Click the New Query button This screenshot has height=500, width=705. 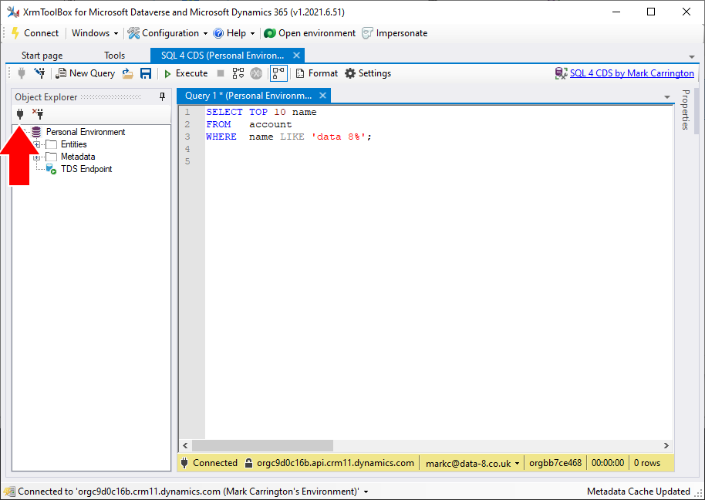[x=86, y=73]
